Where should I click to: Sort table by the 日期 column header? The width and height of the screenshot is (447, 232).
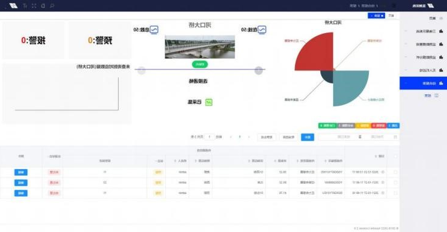[379, 156]
